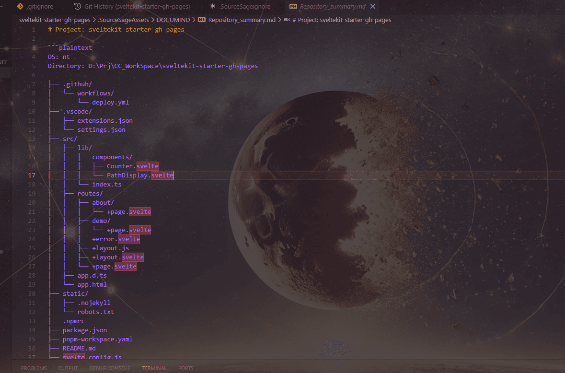Show the DEBUG CONSOLE panel

[110, 368]
